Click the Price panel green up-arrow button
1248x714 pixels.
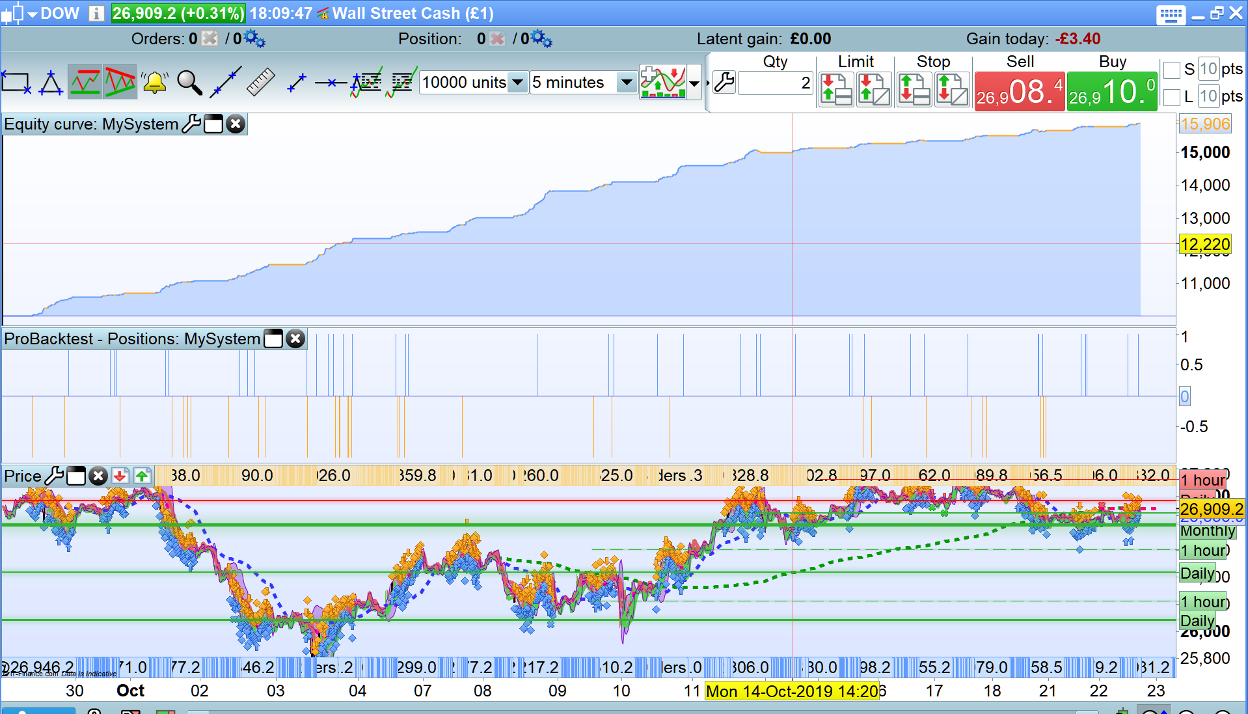click(x=142, y=476)
